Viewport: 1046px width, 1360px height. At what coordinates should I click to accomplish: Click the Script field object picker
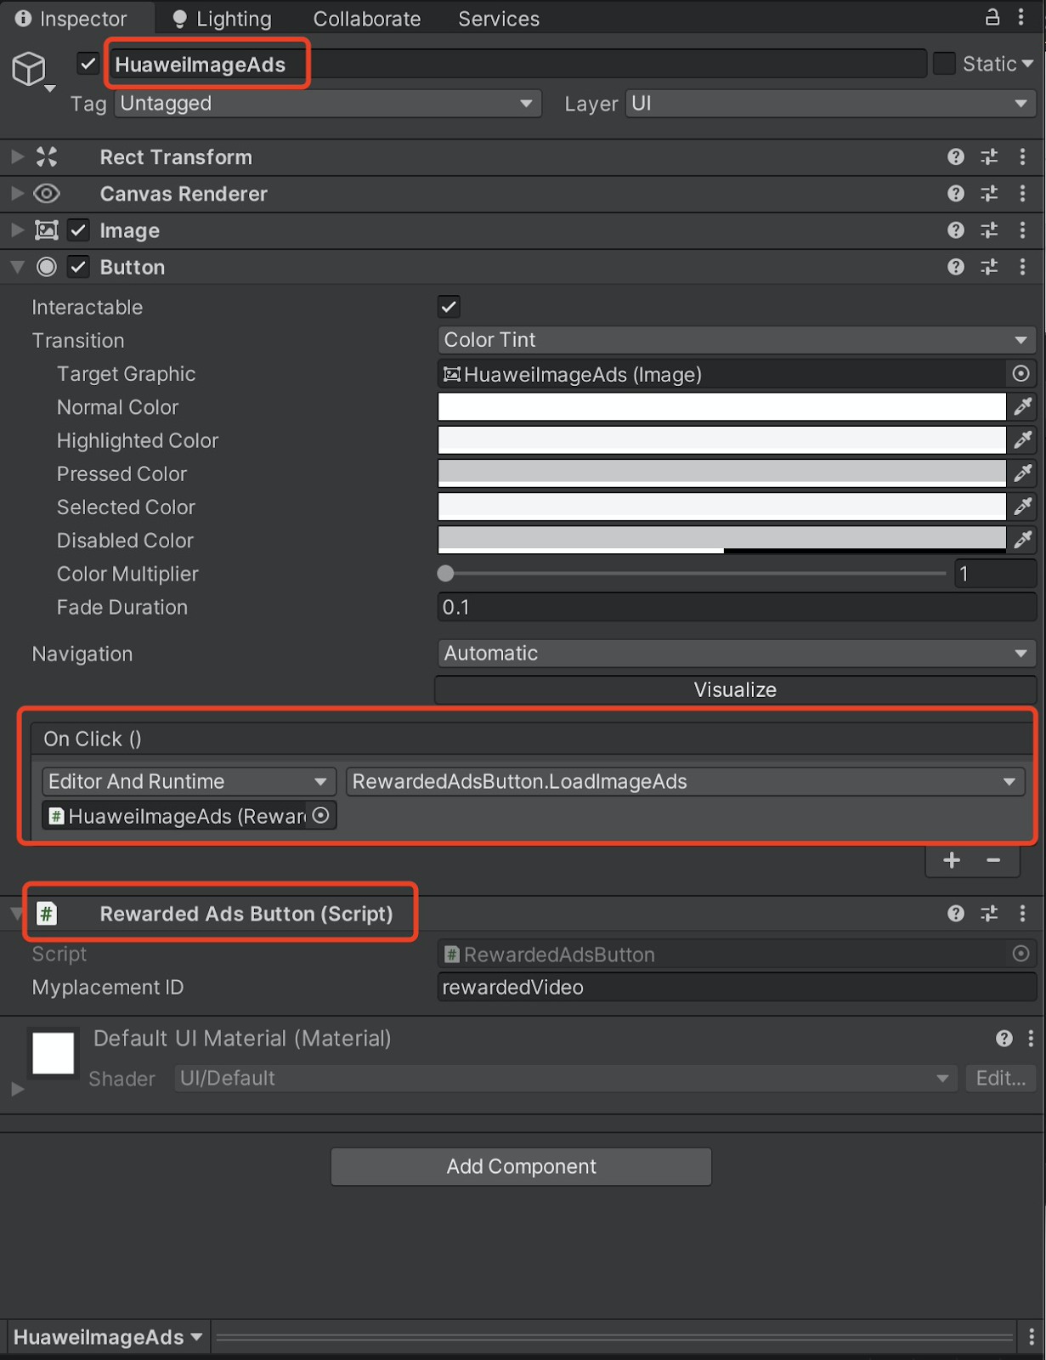[1021, 954]
